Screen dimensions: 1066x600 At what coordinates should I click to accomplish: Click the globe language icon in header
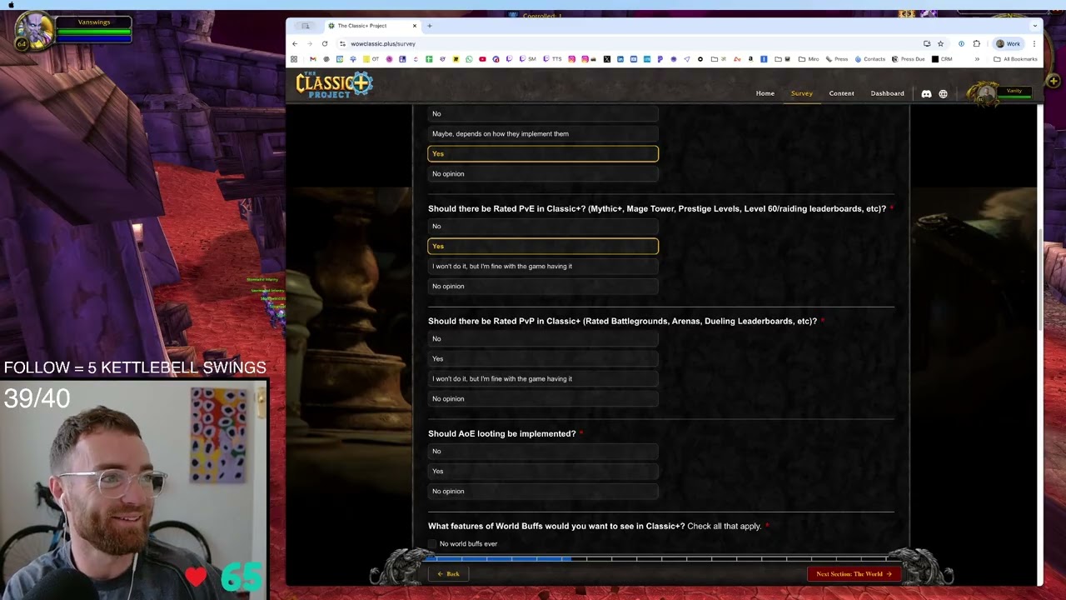943,93
